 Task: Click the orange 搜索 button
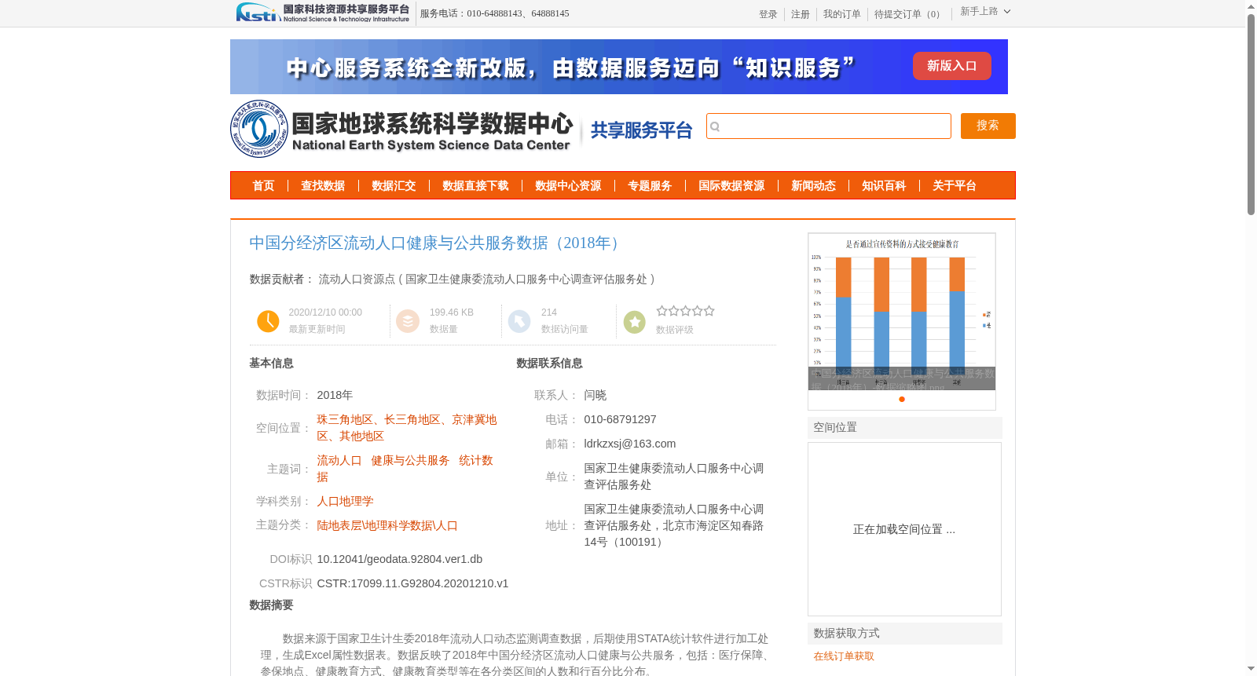coord(988,126)
